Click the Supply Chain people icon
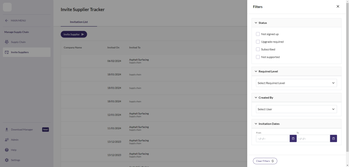 tap(7, 42)
